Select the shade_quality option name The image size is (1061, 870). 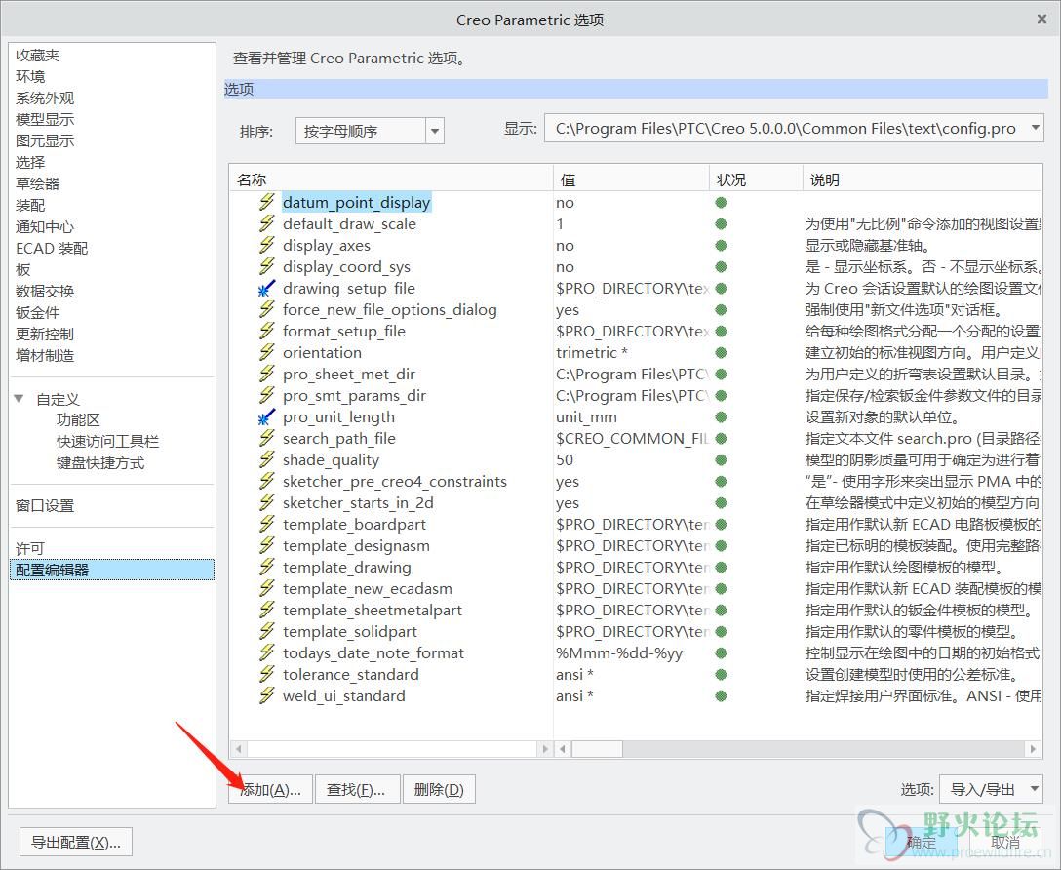click(x=331, y=460)
